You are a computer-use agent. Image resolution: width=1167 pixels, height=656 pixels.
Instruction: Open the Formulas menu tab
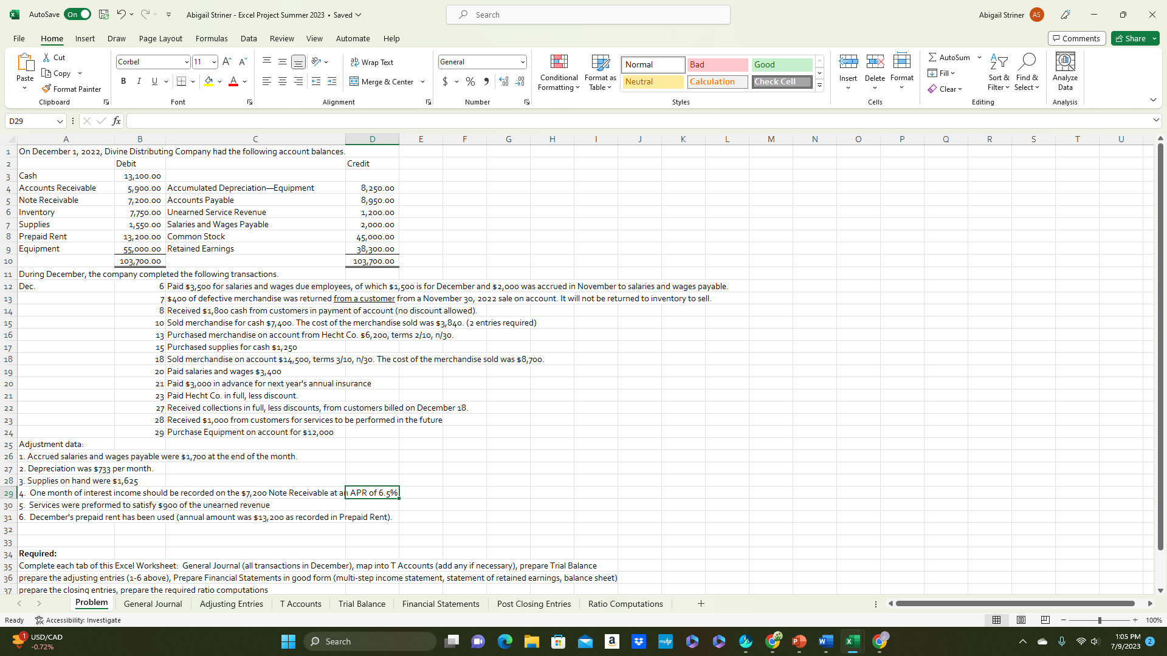(212, 38)
